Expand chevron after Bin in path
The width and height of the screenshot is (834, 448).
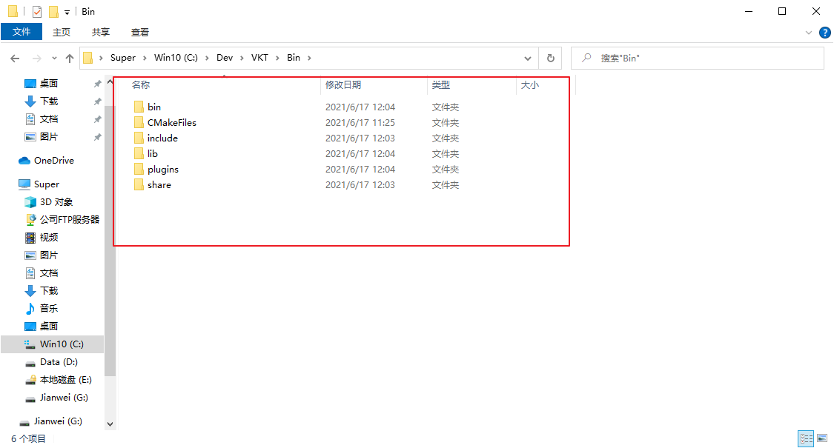click(309, 58)
